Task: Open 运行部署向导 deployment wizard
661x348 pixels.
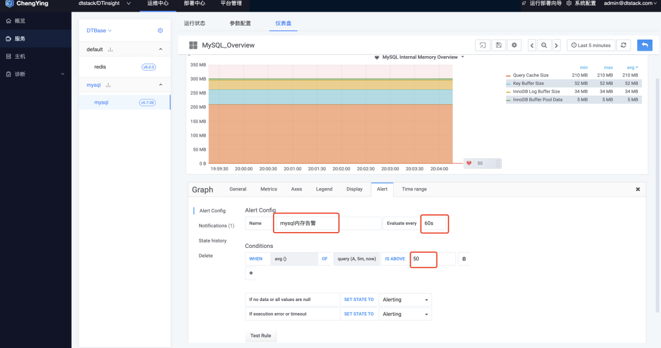Action: 542,4
